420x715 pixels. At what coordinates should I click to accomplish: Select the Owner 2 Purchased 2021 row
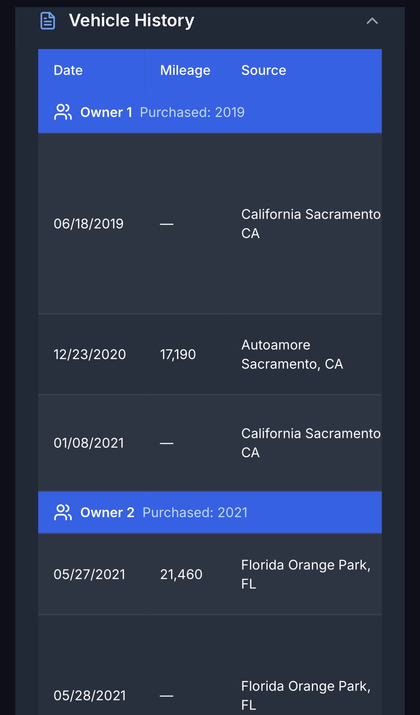click(x=210, y=512)
